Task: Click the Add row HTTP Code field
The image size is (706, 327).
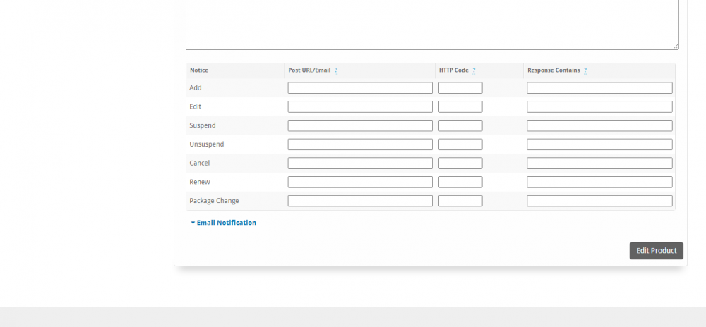Action: [x=460, y=87]
